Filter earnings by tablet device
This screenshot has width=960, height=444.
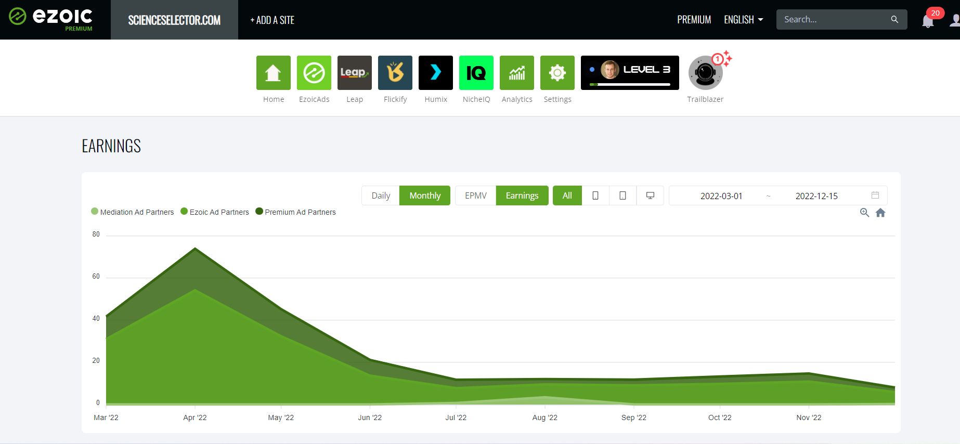point(622,195)
